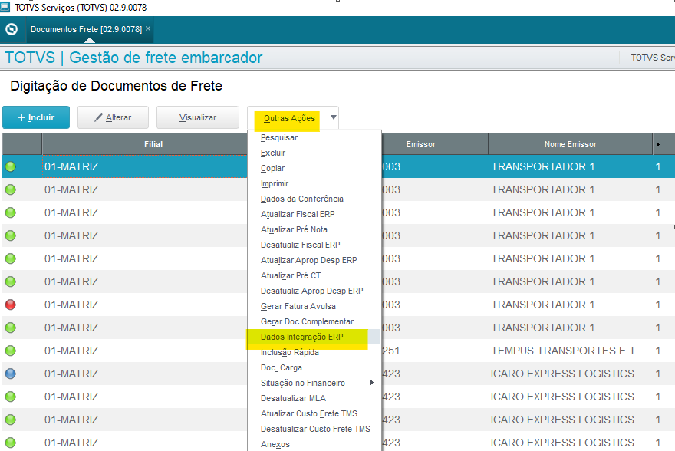Click the blue status indicator icon
The width and height of the screenshot is (675, 451).
[x=10, y=374]
